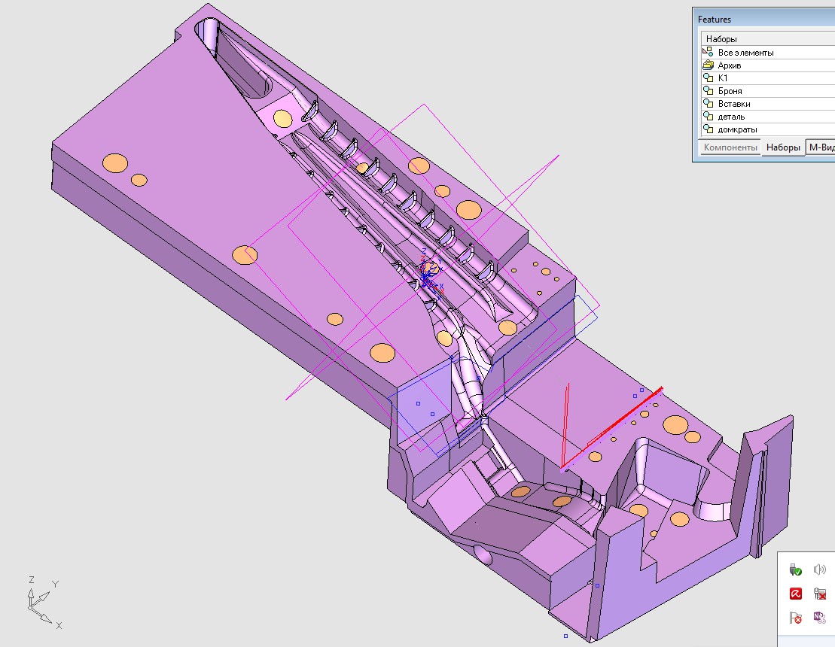Select the K1 set in Features

(x=768, y=77)
